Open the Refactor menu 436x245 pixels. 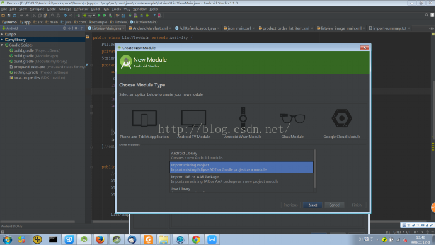click(x=81, y=9)
